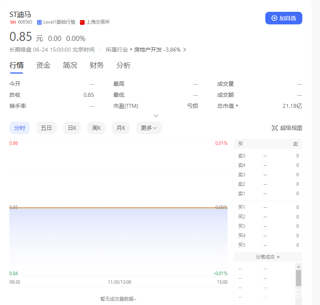320x305 pixels.
Task: Click the 0.84 lower price axis label
Action: click(x=14, y=274)
